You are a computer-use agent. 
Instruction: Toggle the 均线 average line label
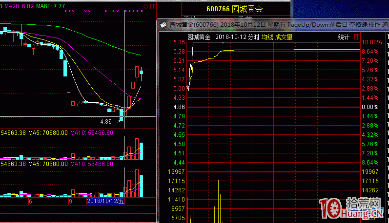coord(267,37)
